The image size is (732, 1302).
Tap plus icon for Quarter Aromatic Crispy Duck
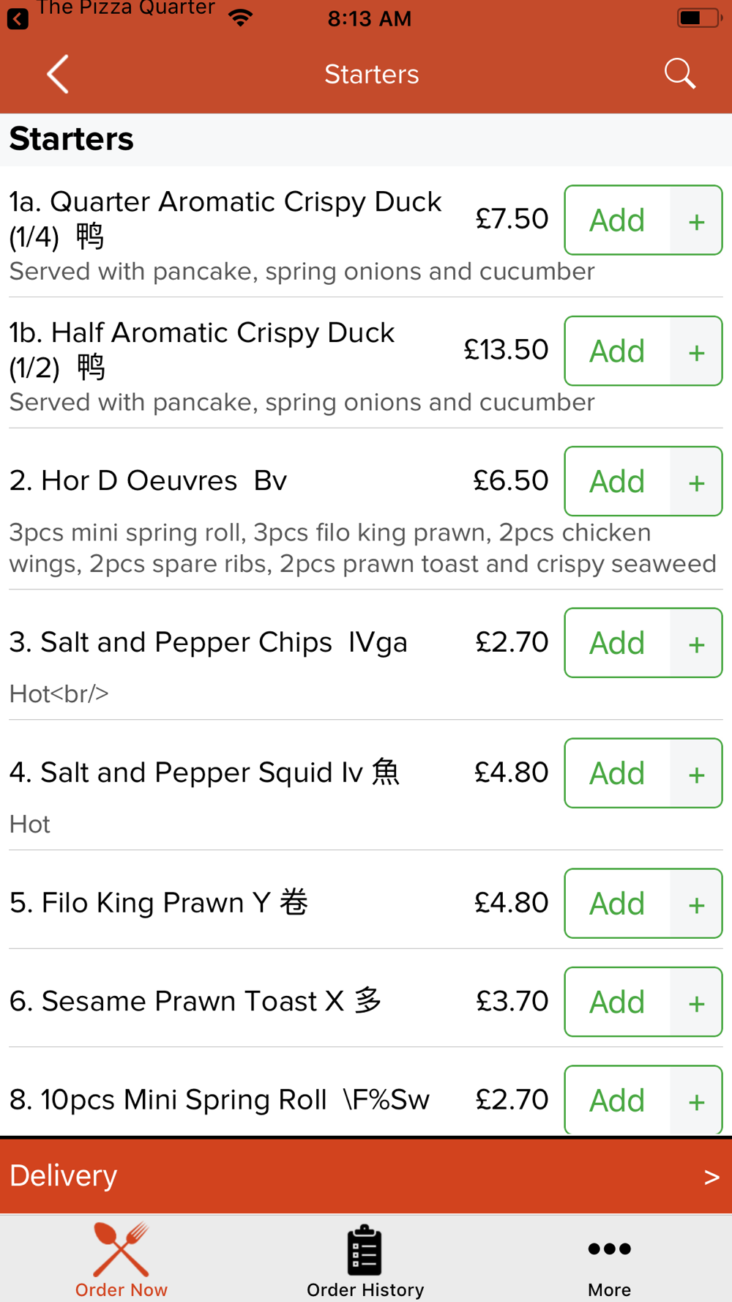tap(696, 220)
